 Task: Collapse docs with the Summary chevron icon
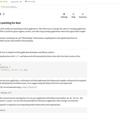(x=83, y=14)
